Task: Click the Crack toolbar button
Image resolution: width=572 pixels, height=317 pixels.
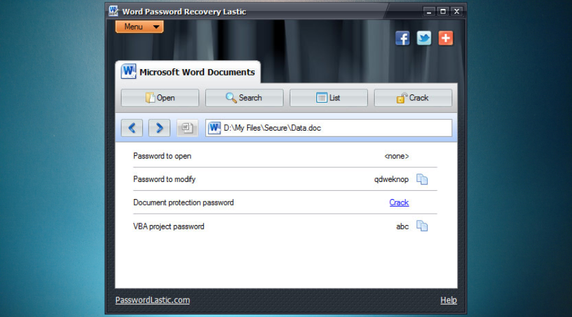Action: pyautogui.click(x=413, y=98)
